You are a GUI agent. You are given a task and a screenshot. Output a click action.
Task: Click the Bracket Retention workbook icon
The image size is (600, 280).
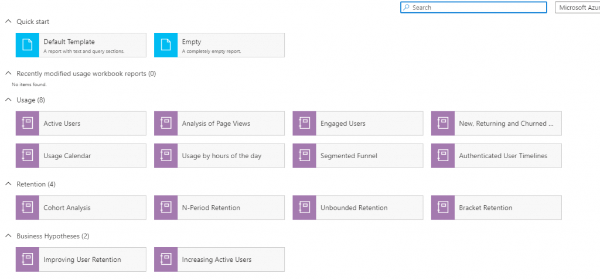[443, 208]
